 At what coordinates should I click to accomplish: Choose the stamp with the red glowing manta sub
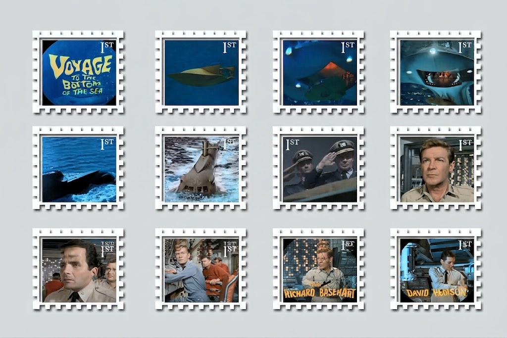(x=318, y=72)
